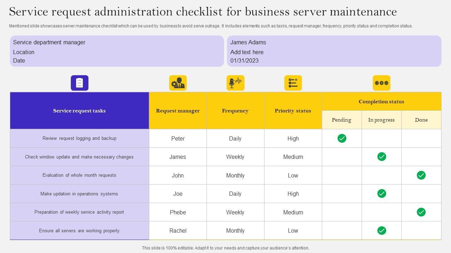This screenshot has width=451, height=253.
Task: Click the Priority status column header
Action: (293, 111)
